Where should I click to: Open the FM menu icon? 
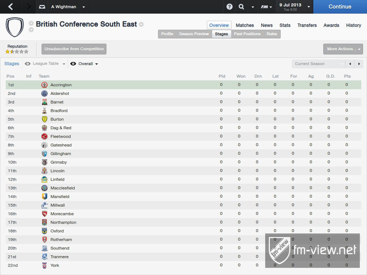266,7
